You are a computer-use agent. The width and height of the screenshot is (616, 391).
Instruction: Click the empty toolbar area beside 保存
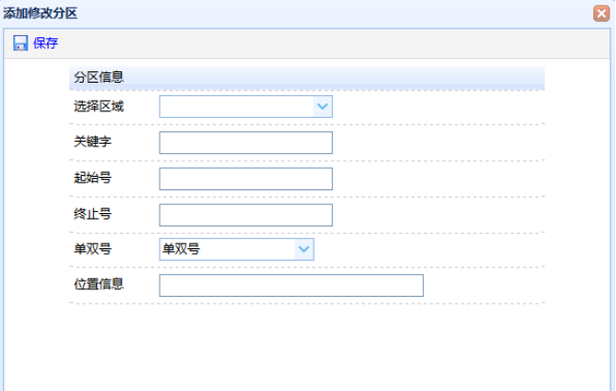click(x=334, y=43)
